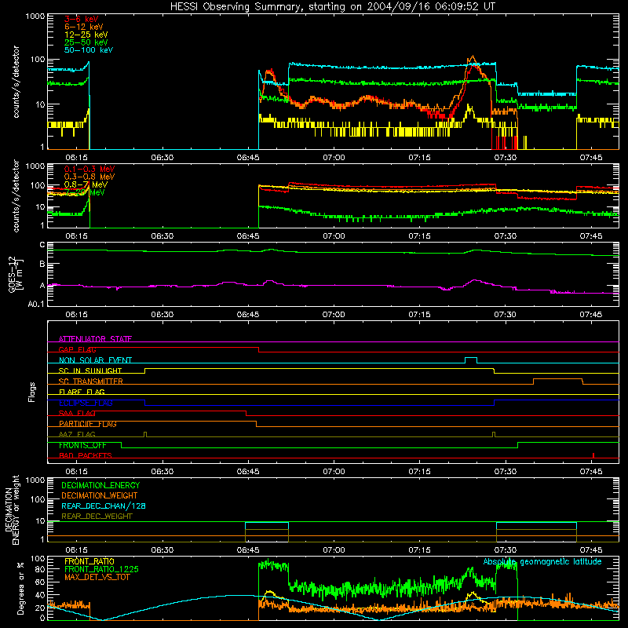The width and height of the screenshot is (628, 628).
Task: Select the 12-25 keV legend label
Action: coord(86,35)
